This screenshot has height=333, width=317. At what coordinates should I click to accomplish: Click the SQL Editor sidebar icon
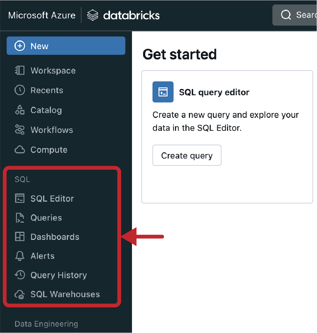pos(20,198)
